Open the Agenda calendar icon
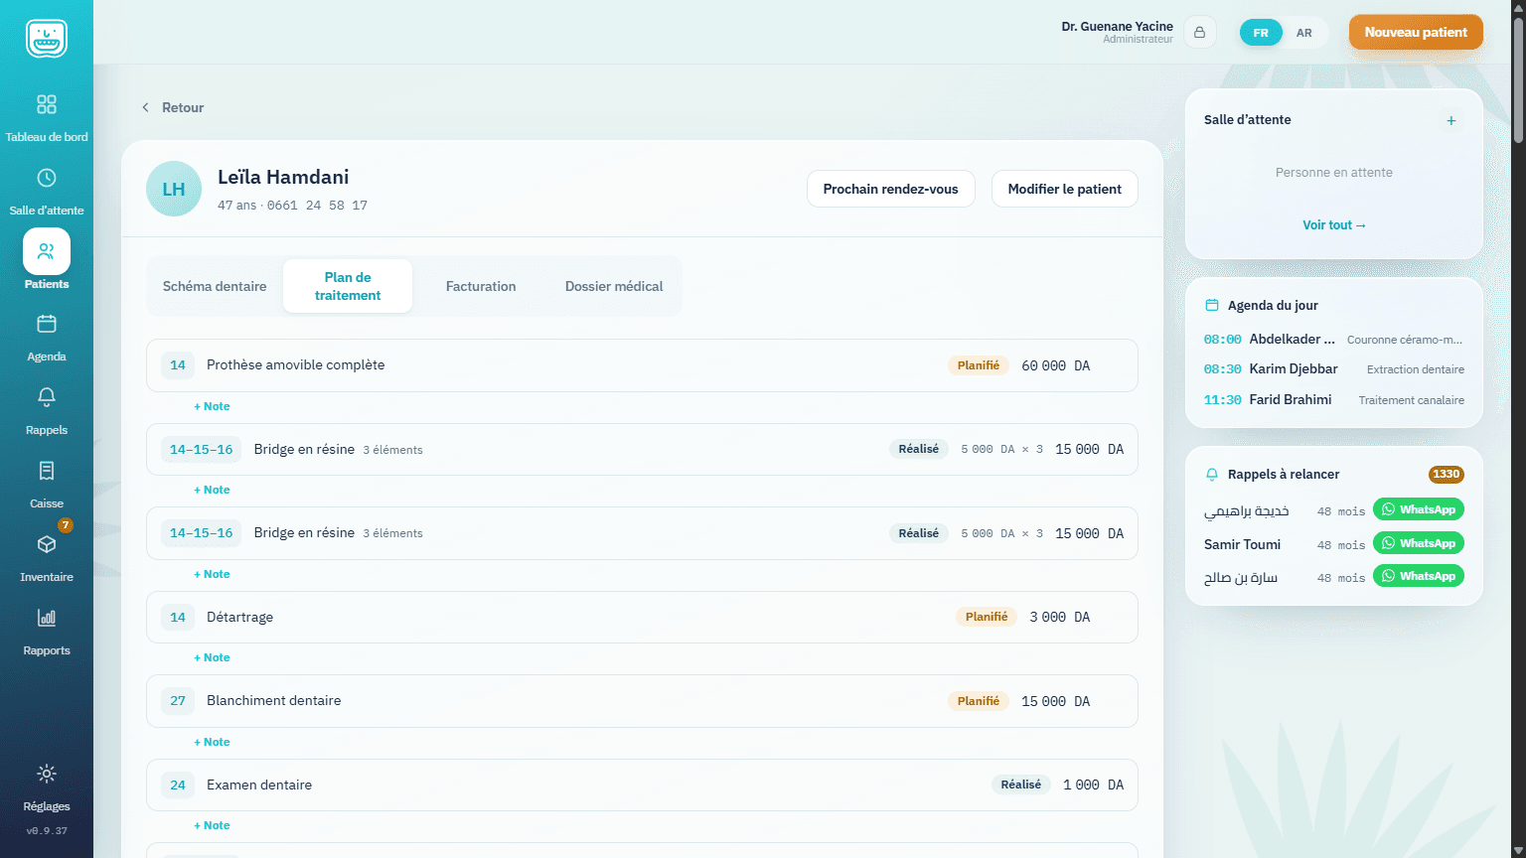Viewport: 1526px width, 858px height. click(x=47, y=324)
